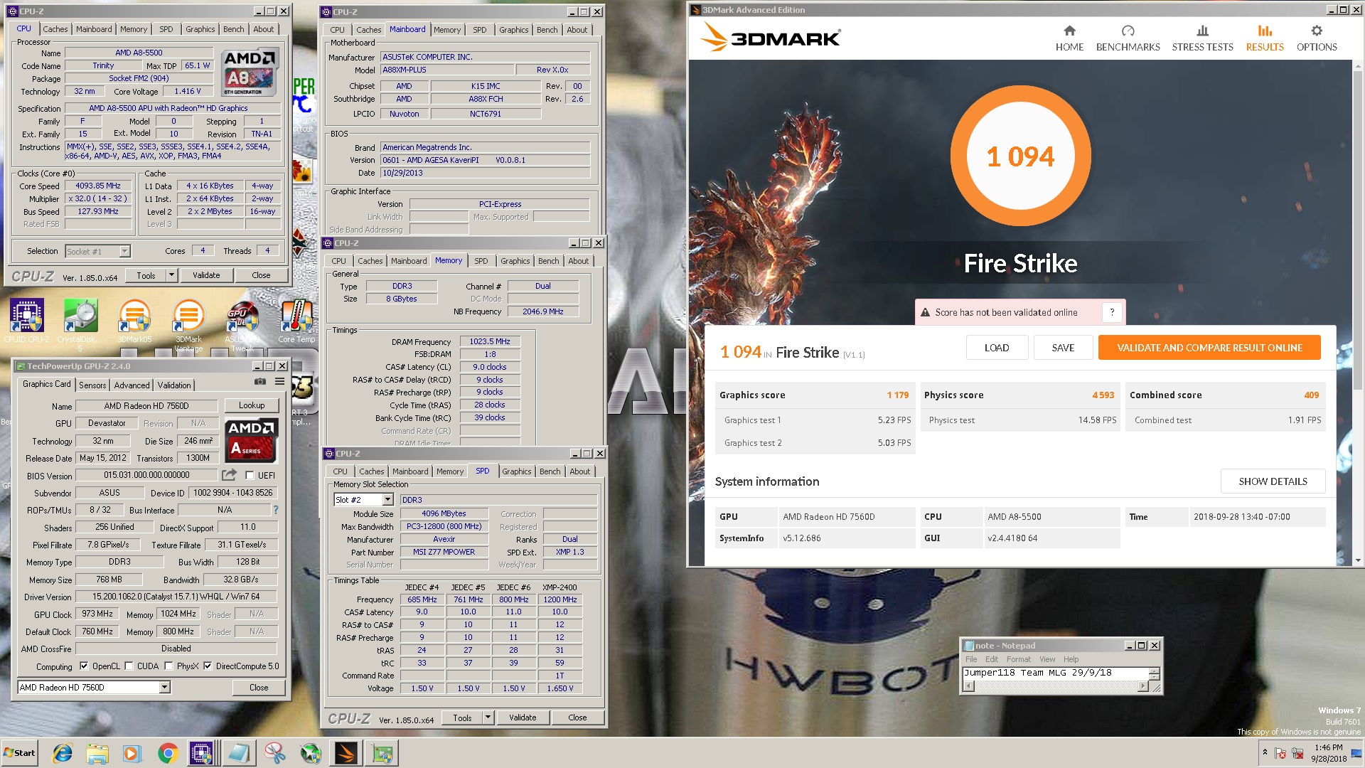Open Action Center flag icon in tray

[x=1280, y=753]
